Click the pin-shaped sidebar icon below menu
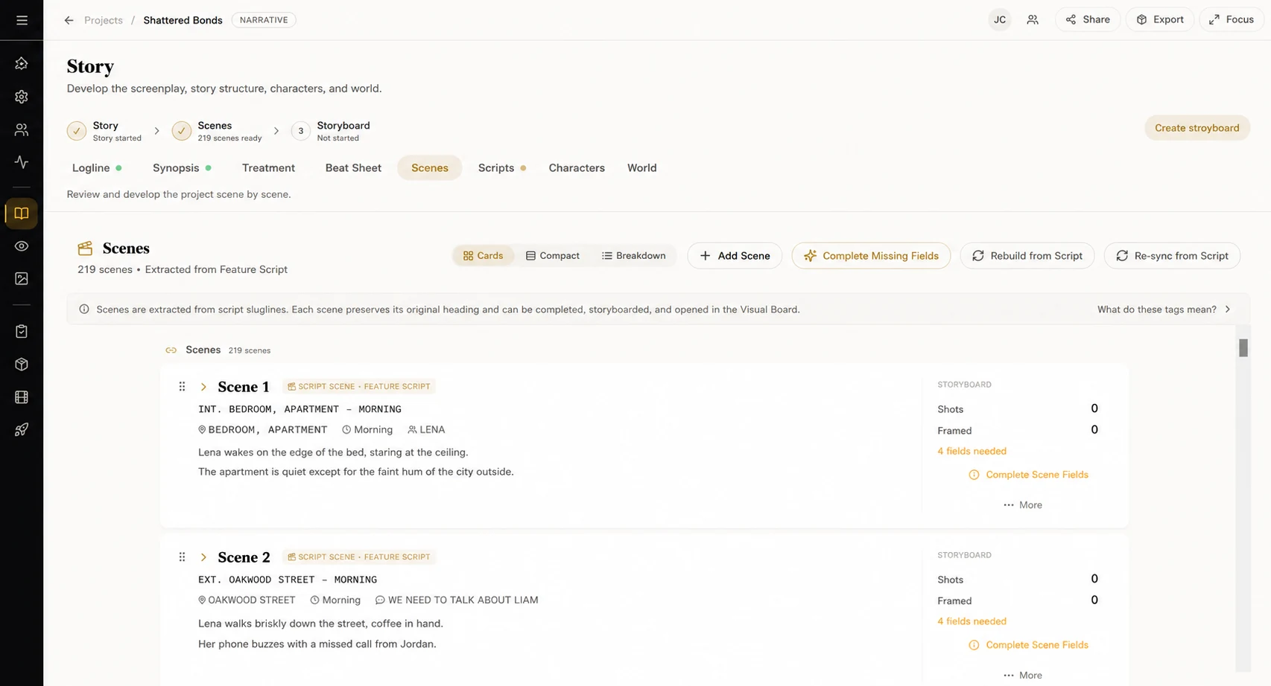 [x=22, y=63]
